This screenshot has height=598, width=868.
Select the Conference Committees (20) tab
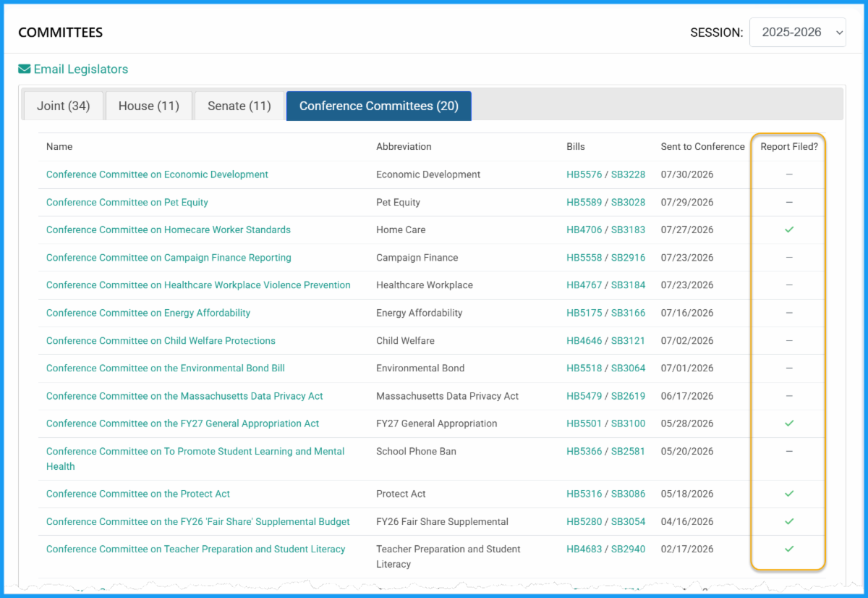point(379,106)
